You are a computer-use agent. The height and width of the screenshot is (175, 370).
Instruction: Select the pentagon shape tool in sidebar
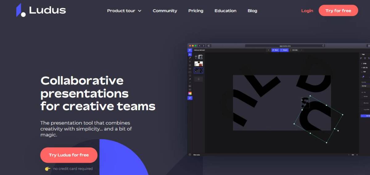190,75
